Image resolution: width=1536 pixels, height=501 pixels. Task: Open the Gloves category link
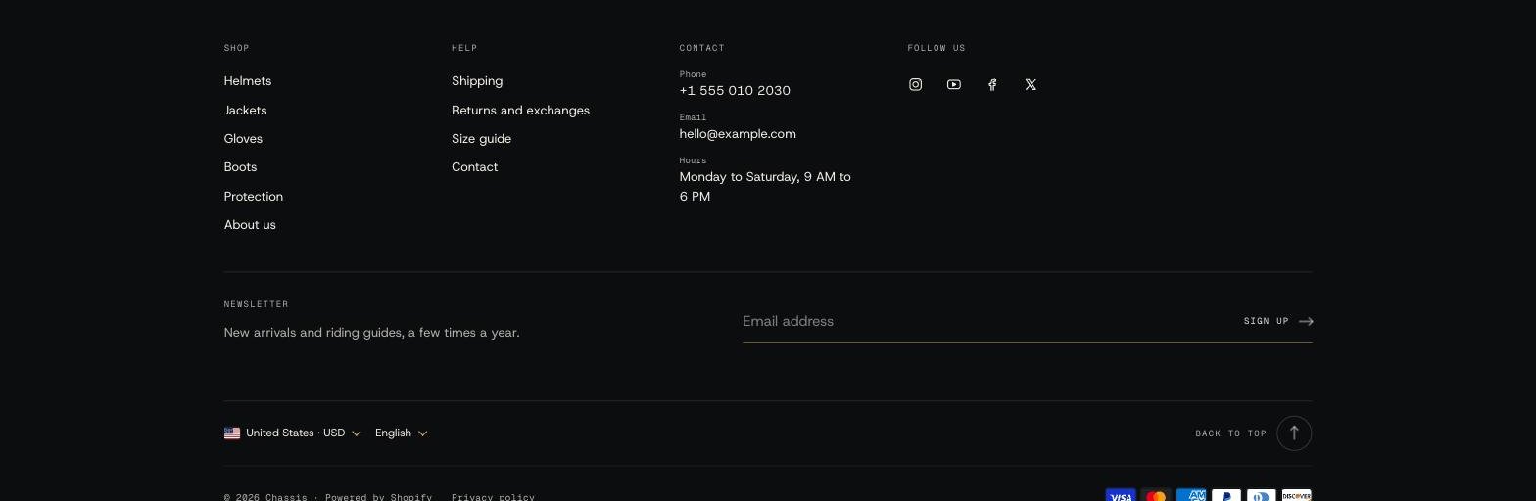pos(243,139)
